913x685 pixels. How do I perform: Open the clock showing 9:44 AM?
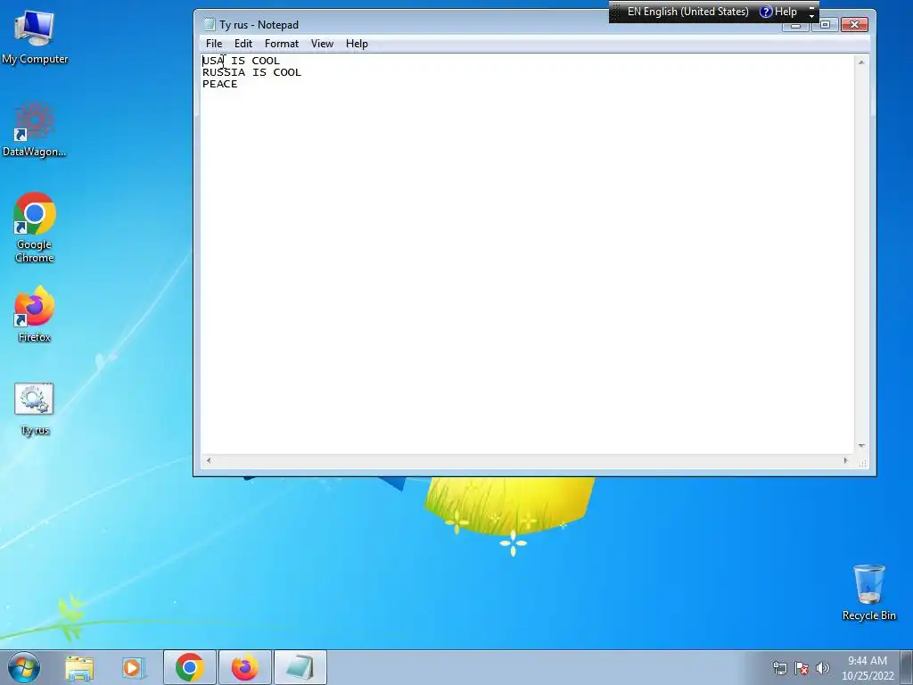coord(868,667)
